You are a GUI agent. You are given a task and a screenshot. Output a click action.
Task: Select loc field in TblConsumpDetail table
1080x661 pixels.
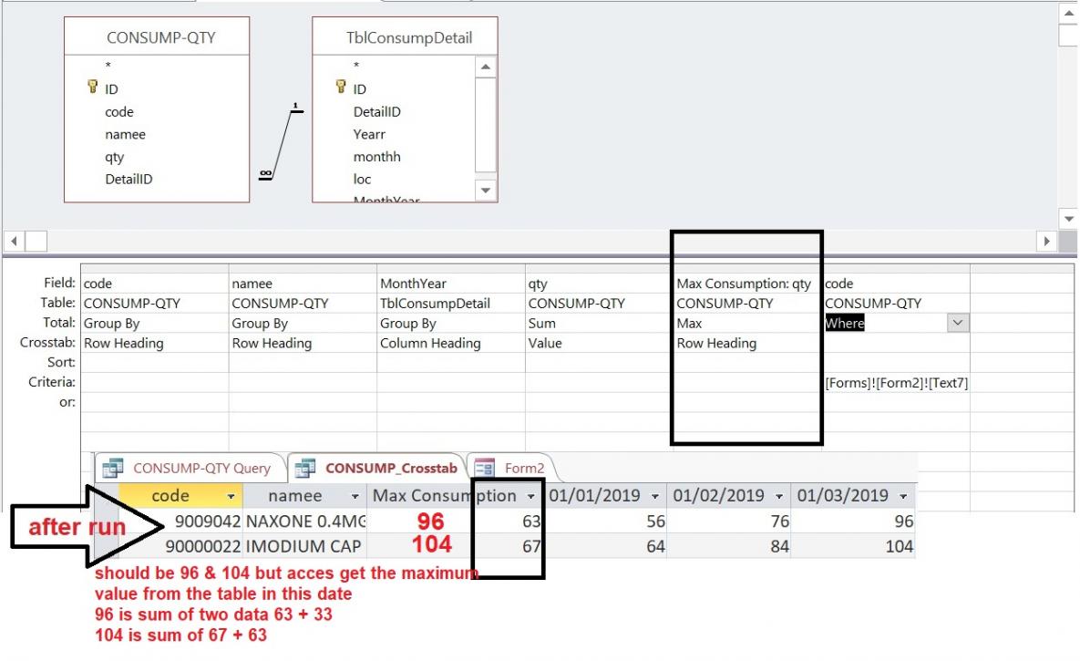pos(363,180)
